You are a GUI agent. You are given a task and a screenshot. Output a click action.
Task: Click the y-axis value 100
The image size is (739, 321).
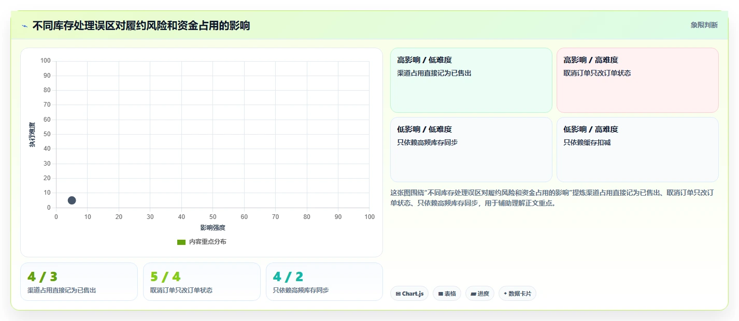(45, 61)
